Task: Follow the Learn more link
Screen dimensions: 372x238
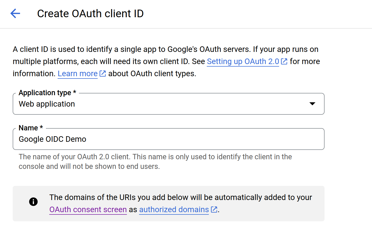Action: click(x=78, y=74)
